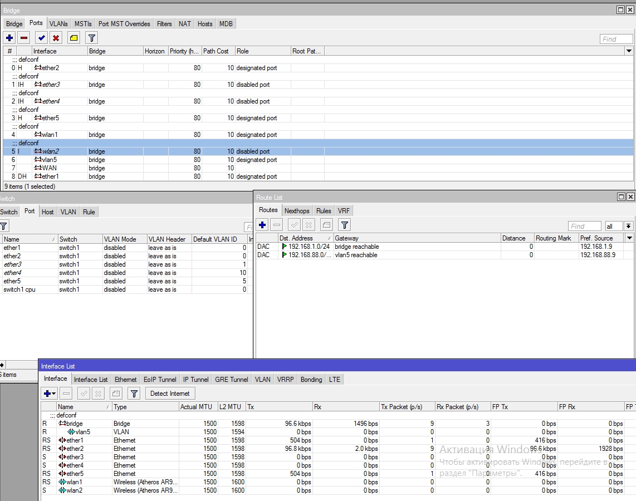
Task: Switch to Bridge tab in Bridge window
Action: tap(14, 24)
